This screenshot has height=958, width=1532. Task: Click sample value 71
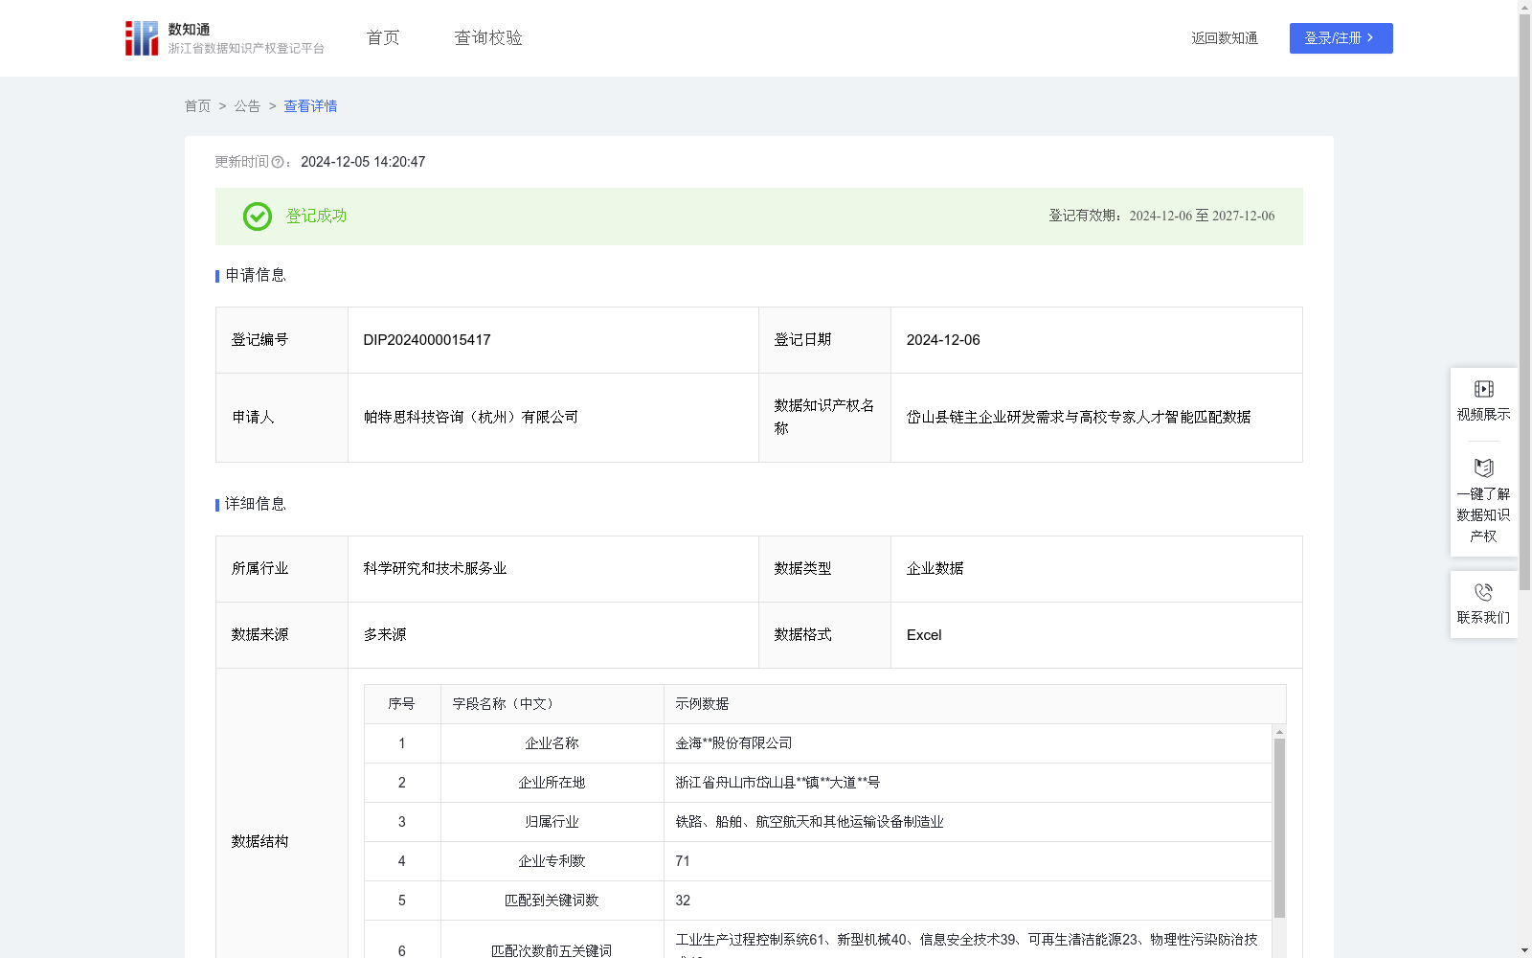pyautogui.click(x=683, y=861)
